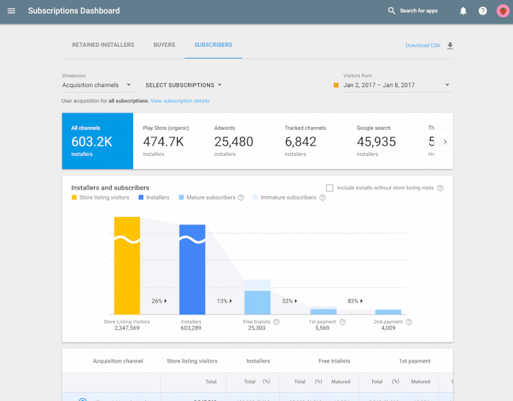Screen dimensions: 513x401
Task: Click the Free trialists table column header
Action: tap(335, 361)
